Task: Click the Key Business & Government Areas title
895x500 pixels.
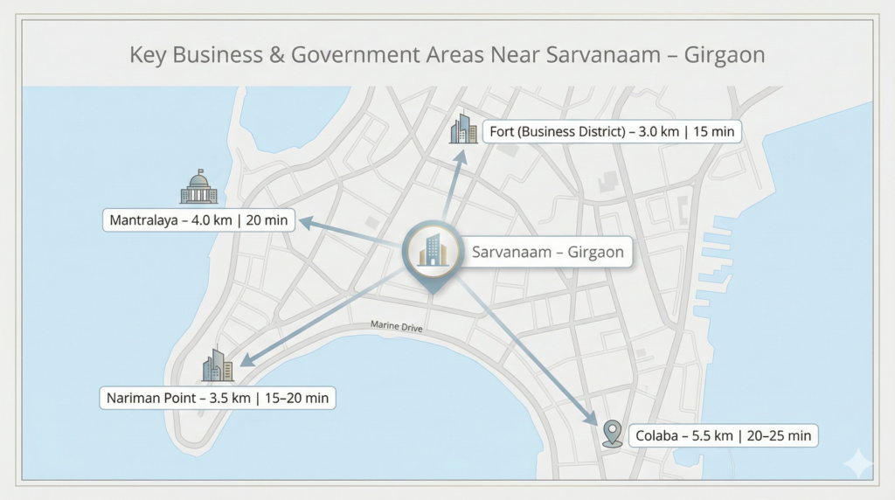Action: (x=447, y=55)
